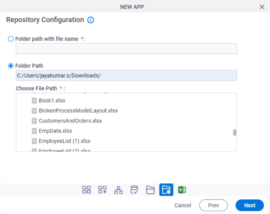The height and width of the screenshot is (214, 270).
Task: Select 'Folder path with file name' radio button
Action: [11, 39]
